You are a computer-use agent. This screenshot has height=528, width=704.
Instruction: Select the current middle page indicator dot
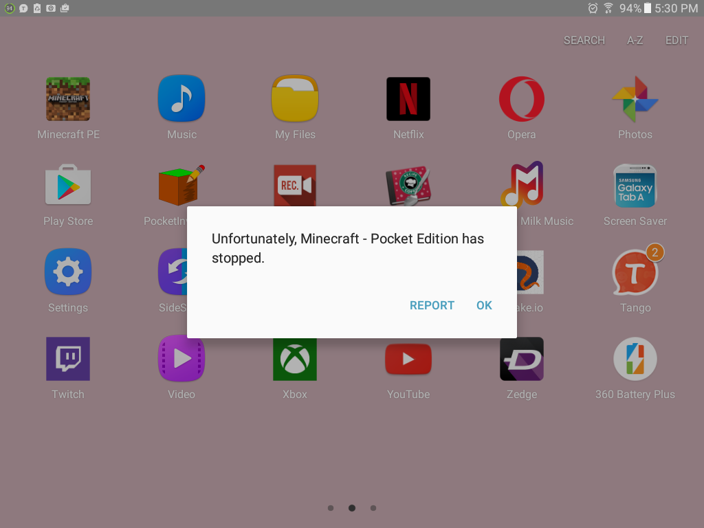[x=352, y=508]
